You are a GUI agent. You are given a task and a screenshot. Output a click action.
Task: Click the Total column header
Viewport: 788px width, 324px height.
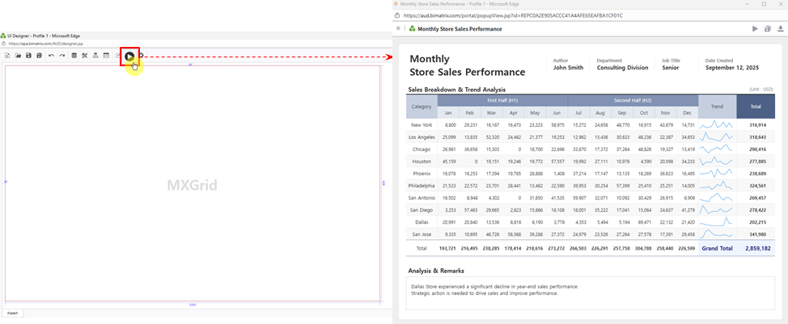(x=756, y=107)
